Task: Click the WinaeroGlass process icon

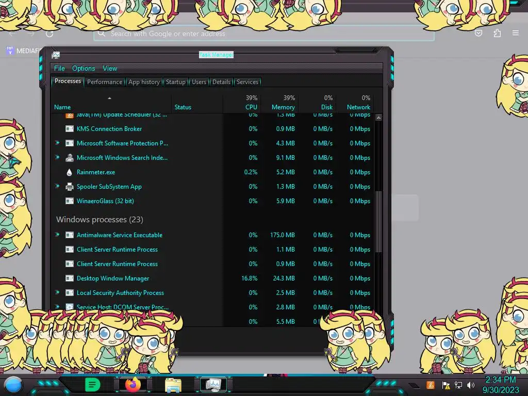Action: [70, 201]
